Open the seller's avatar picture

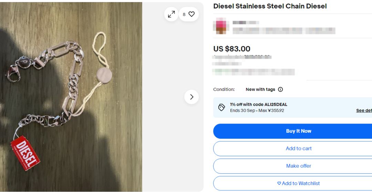221,26
